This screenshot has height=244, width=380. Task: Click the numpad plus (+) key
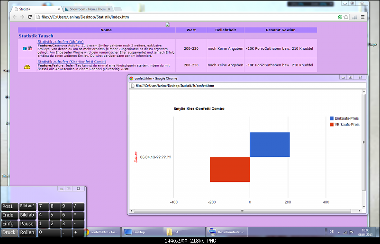79,233
